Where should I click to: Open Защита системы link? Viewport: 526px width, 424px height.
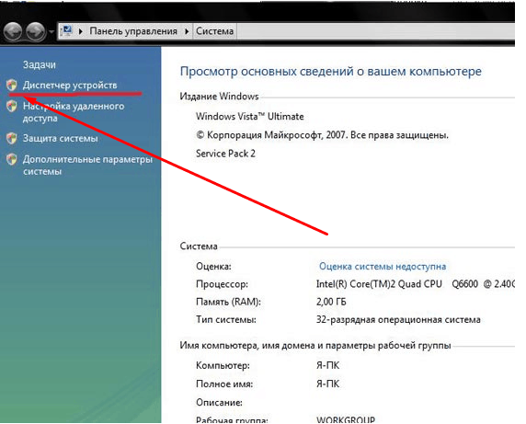[61, 138]
